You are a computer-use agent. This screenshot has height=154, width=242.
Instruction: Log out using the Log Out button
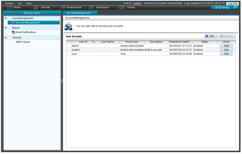[x=232, y=3]
